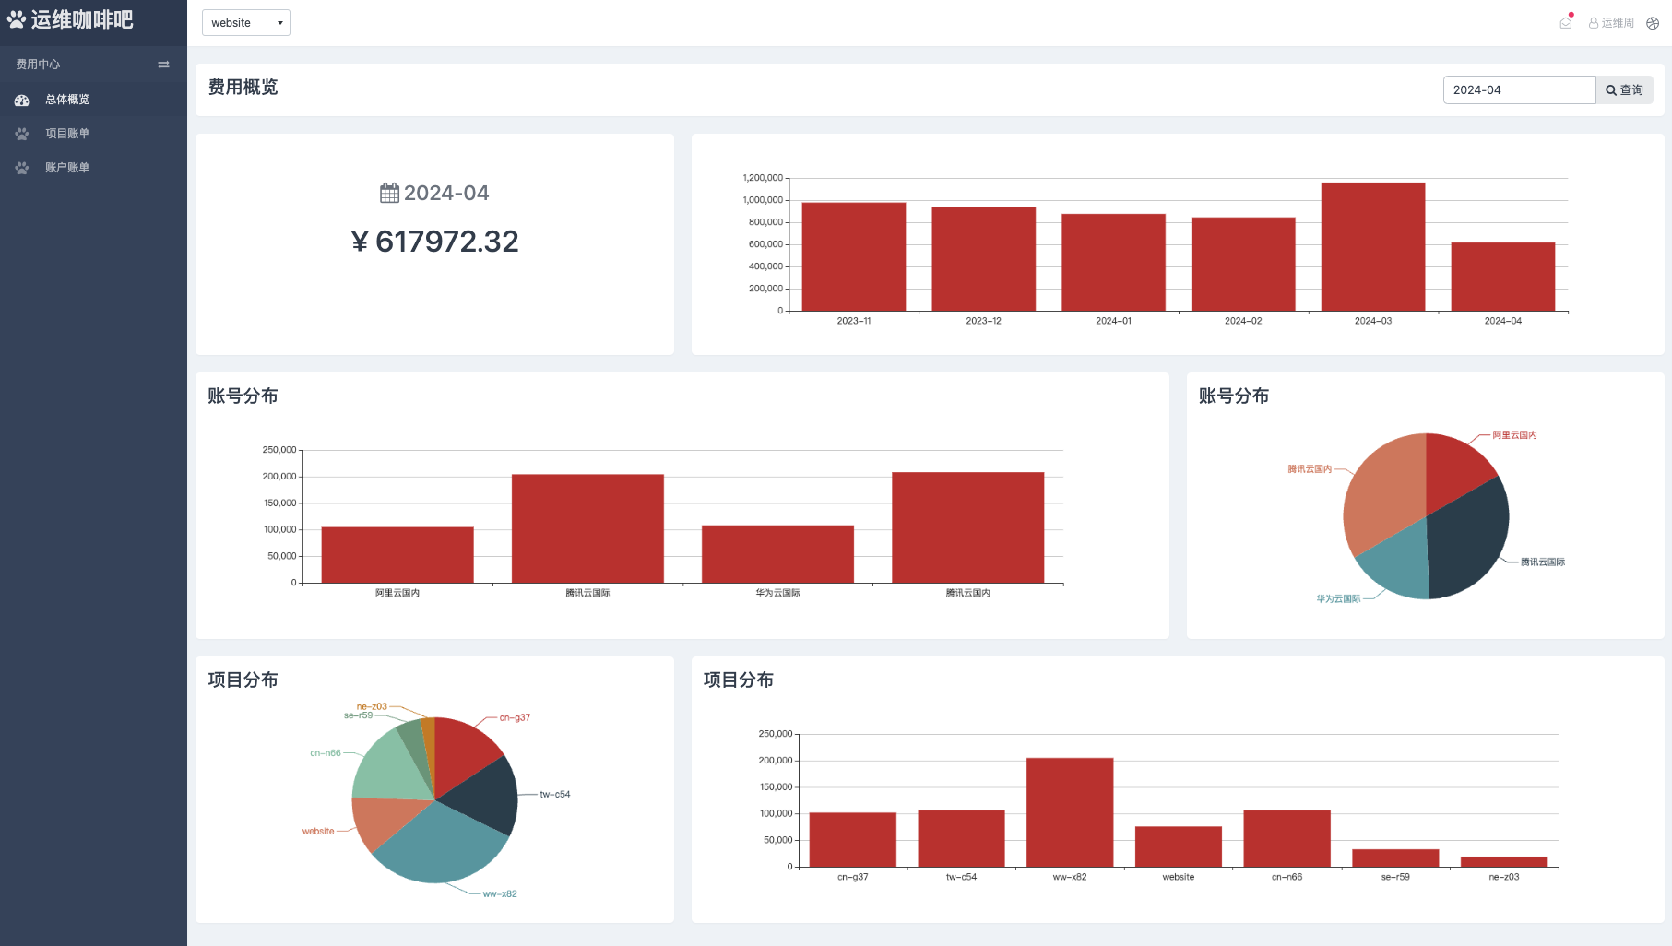Click the user avatar icon beside 运维周
Screen dimensions: 1672x946
pyautogui.click(x=1593, y=23)
